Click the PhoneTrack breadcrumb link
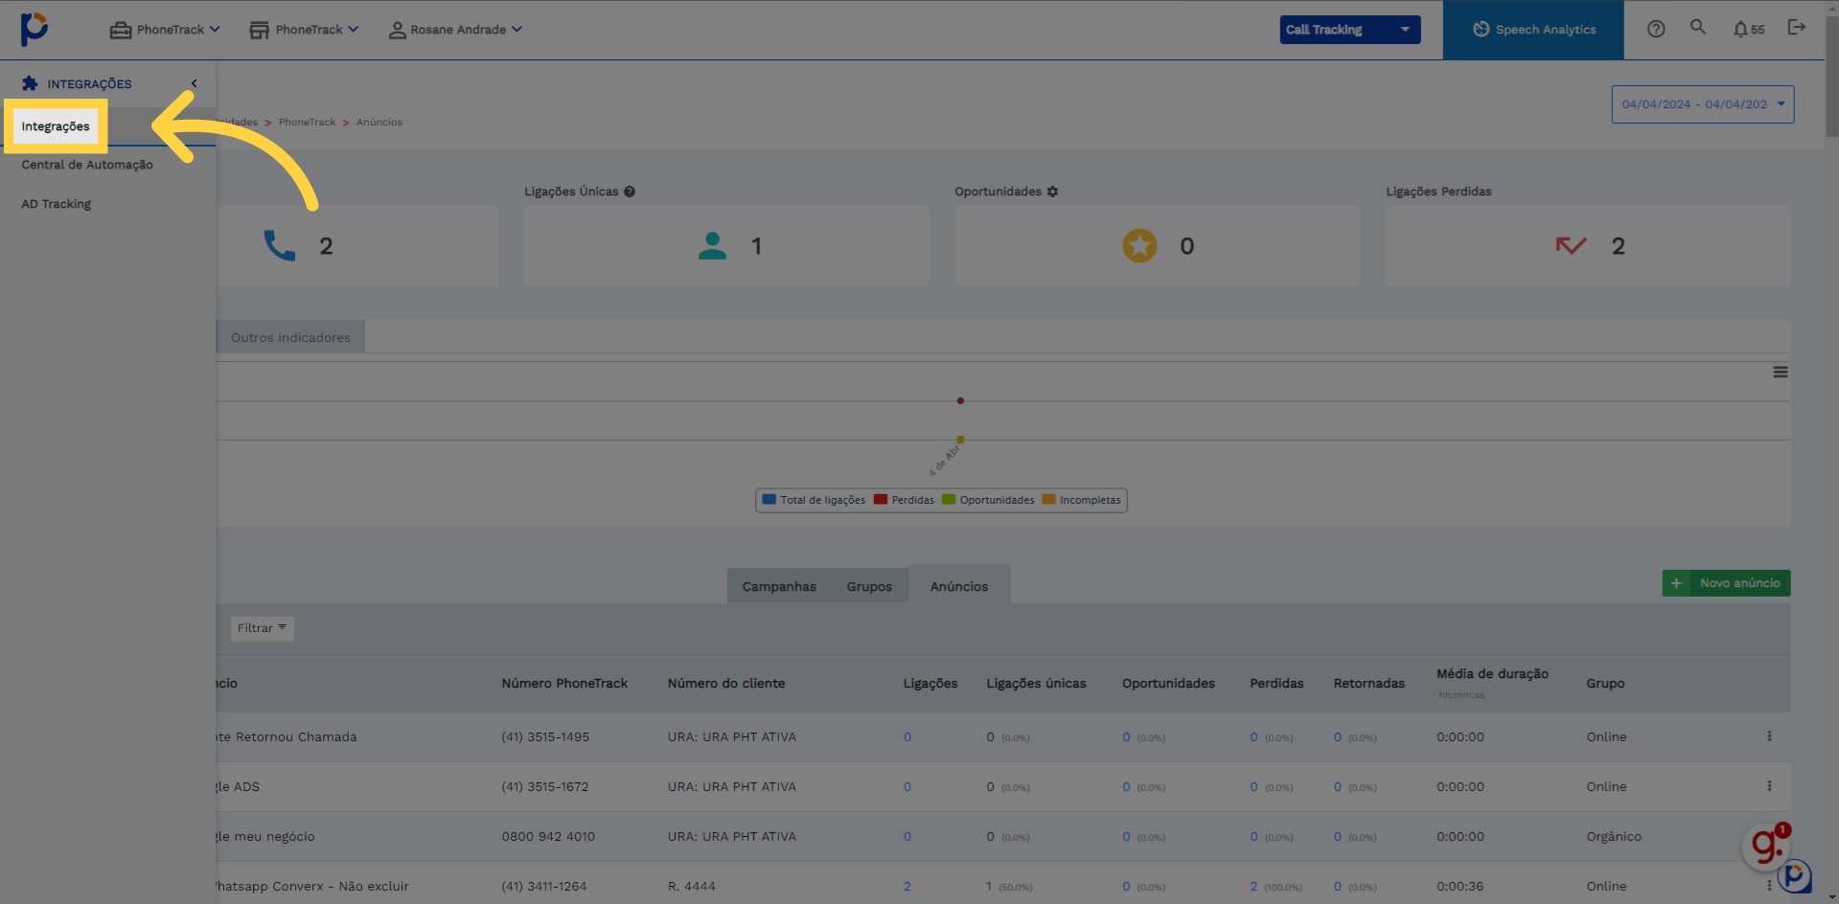The width and height of the screenshot is (1839, 904). point(307,123)
